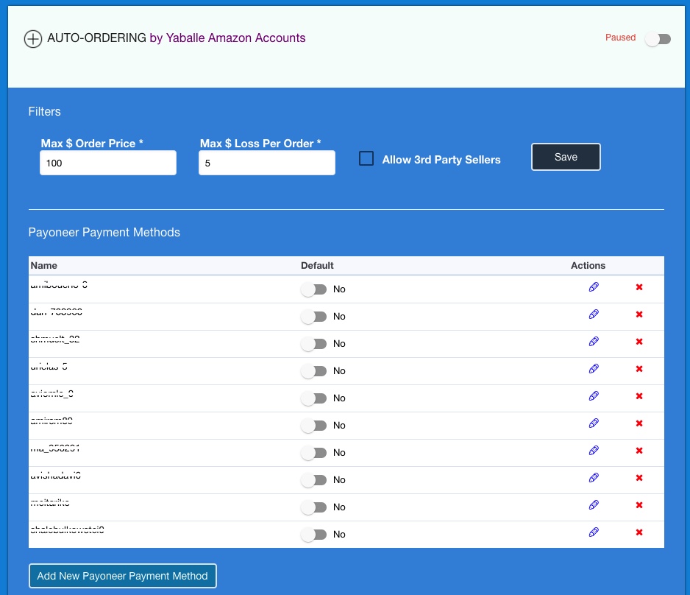
Task: Click the Name column header
Action: click(x=44, y=265)
